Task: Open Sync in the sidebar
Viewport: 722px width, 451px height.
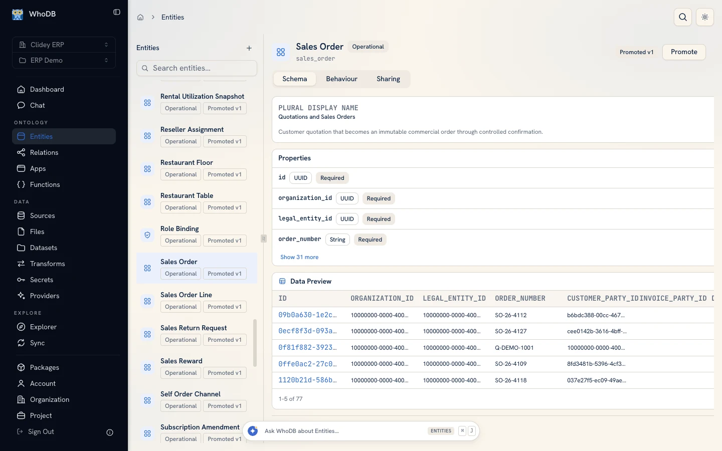Action: (64, 343)
